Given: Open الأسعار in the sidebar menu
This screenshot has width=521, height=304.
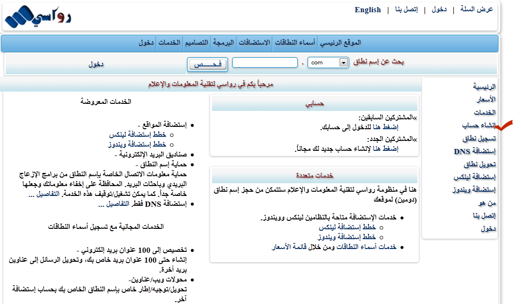Looking at the screenshot, I should coord(486,100).
